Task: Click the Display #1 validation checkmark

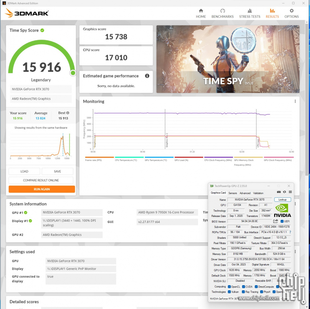Action: [30, 221]
